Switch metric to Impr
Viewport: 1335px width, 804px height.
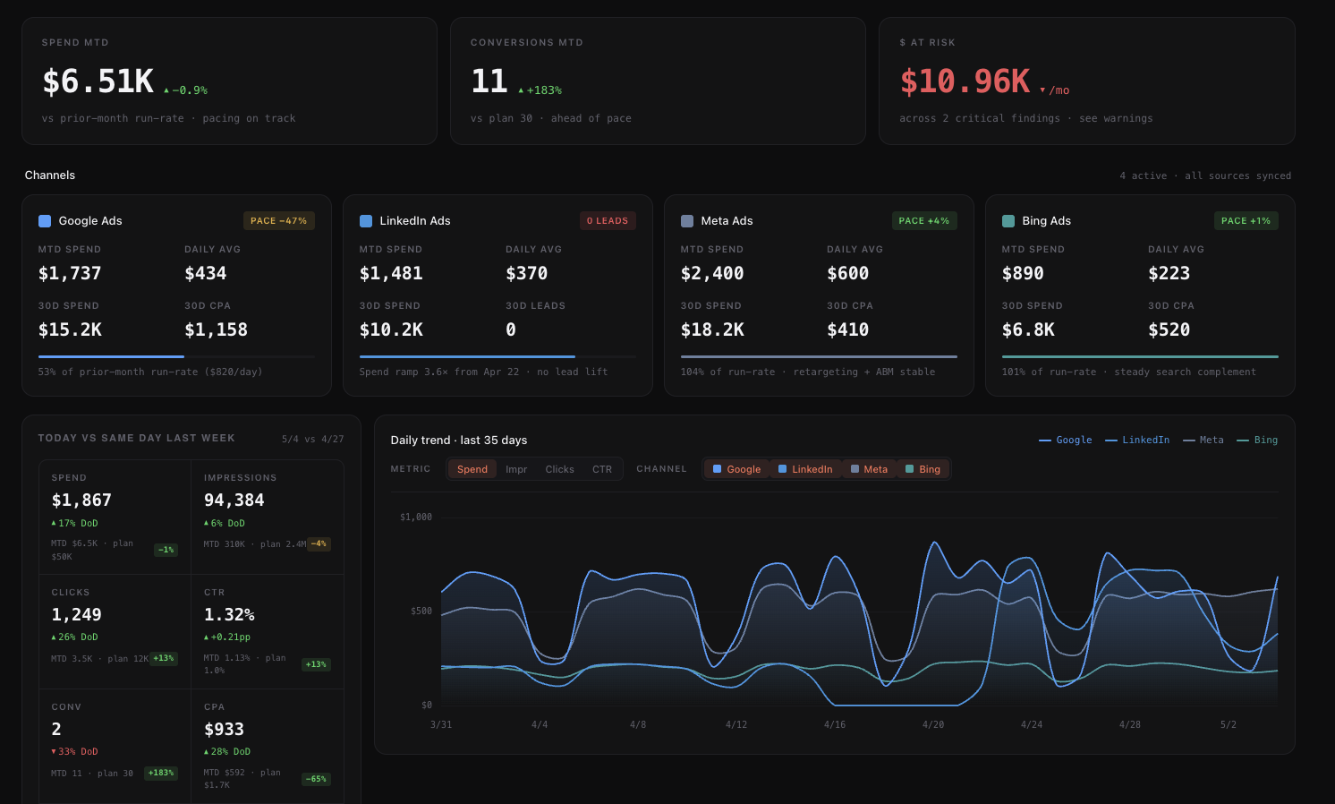[516, 469]
